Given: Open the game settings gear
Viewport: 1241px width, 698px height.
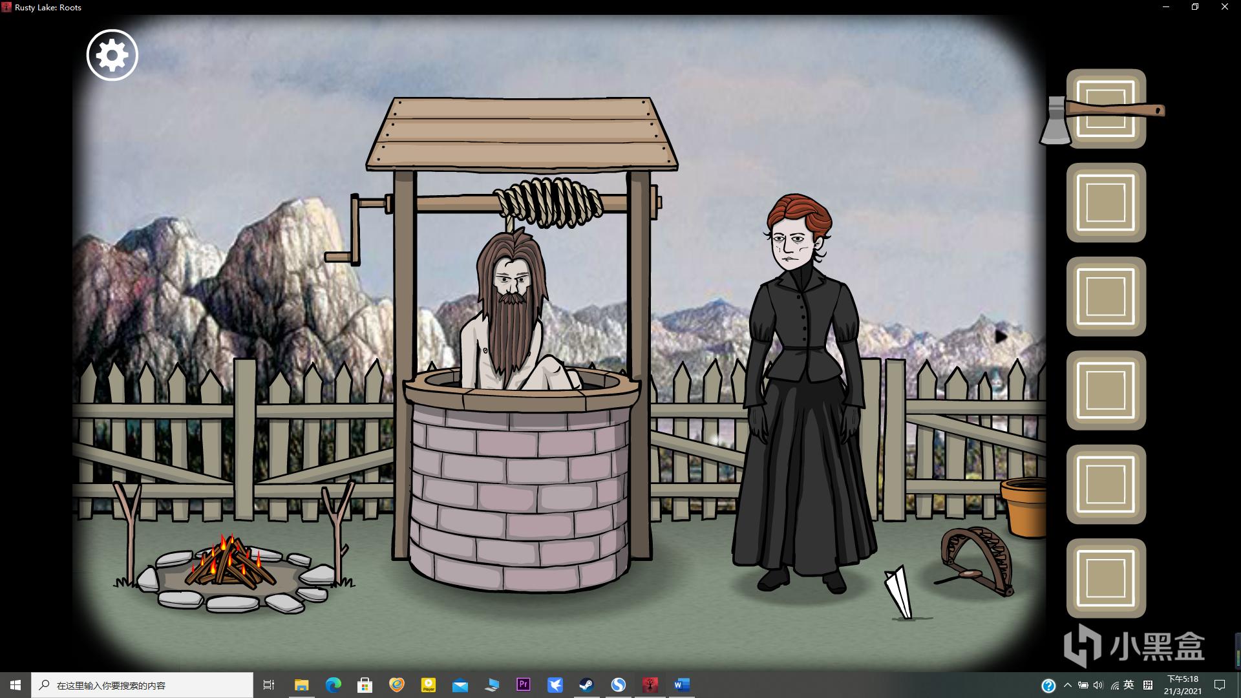Looking at the screenshot, I should (x=112, y=55).
